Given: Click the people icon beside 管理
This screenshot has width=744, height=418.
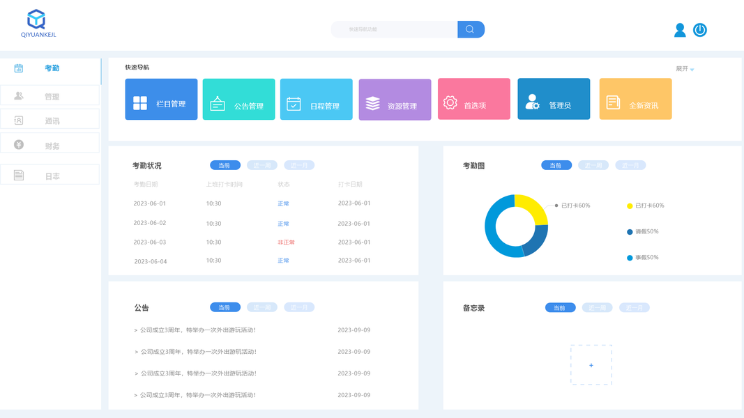Looking at the screenshot, I should click(19, 95).
